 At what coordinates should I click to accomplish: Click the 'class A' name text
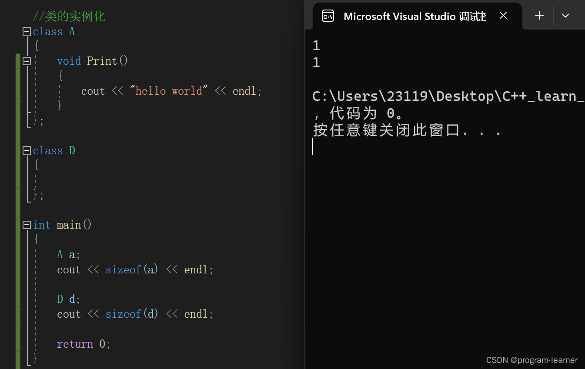pyautogui.click(x=54, y=31)
